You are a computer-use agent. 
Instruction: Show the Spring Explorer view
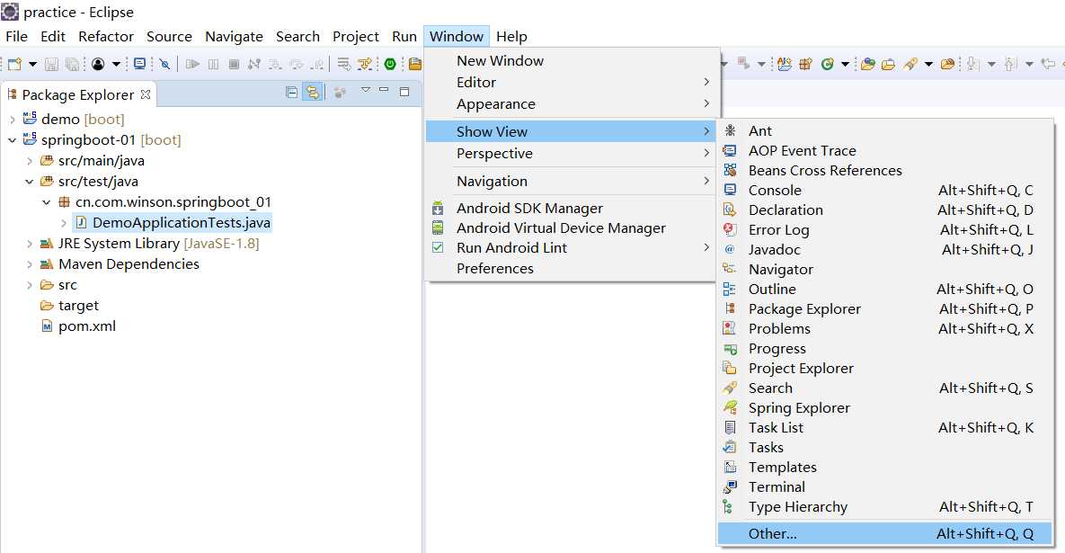(x=884, y=408)
